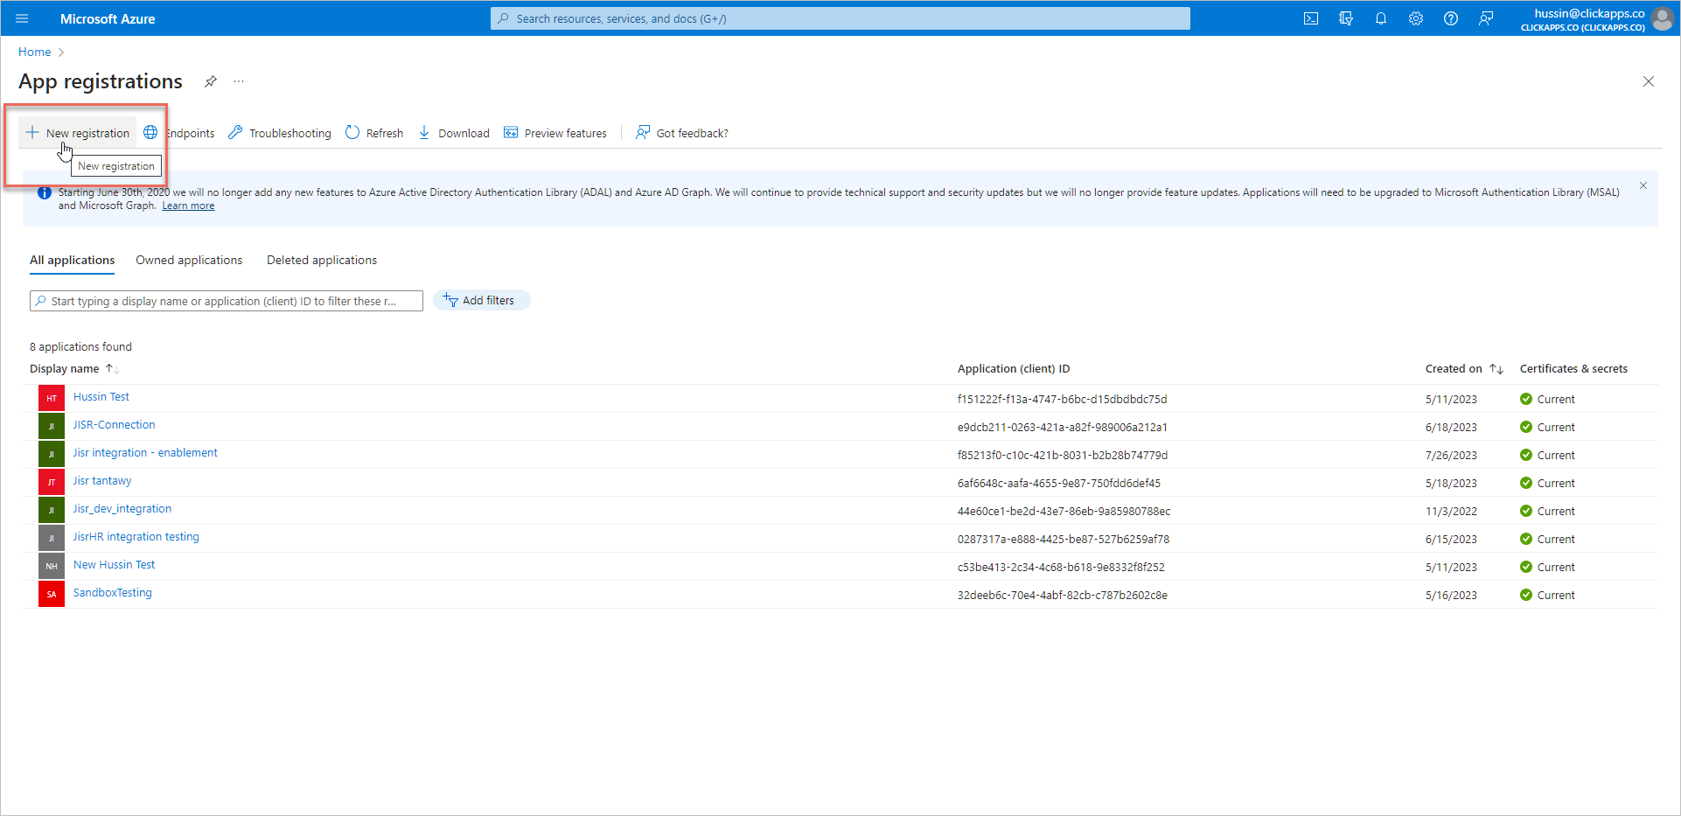The image size is (1681, 816).
Task: Switch to the Owned applications tab
Action: click(189, 261)
